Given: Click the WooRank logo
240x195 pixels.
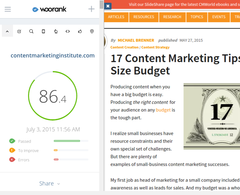Looking at the screenshot, I should (49, 9).
